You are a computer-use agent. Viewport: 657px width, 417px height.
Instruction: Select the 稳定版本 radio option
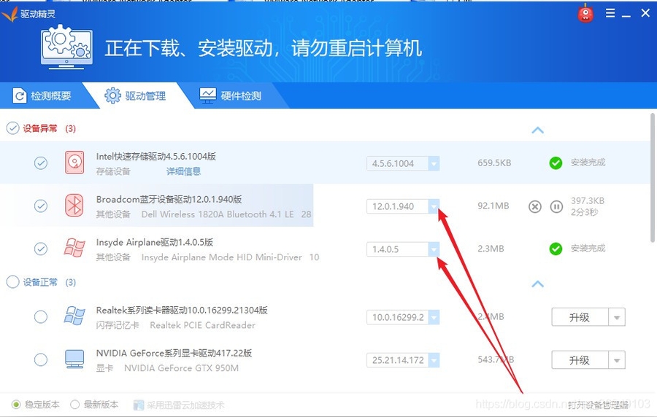(16, 405)
